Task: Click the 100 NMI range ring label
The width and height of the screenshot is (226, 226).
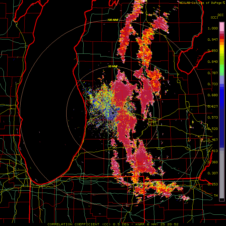Action: (112, 20)
